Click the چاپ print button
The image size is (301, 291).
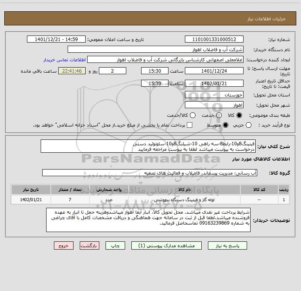115,246
